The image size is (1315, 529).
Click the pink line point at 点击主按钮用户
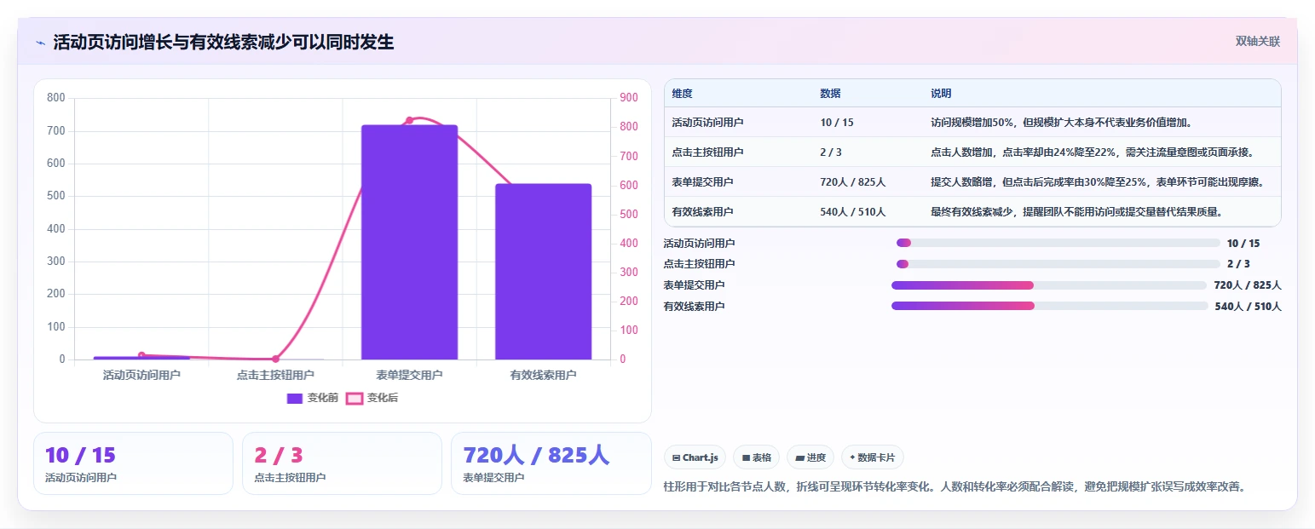(275, 359)
